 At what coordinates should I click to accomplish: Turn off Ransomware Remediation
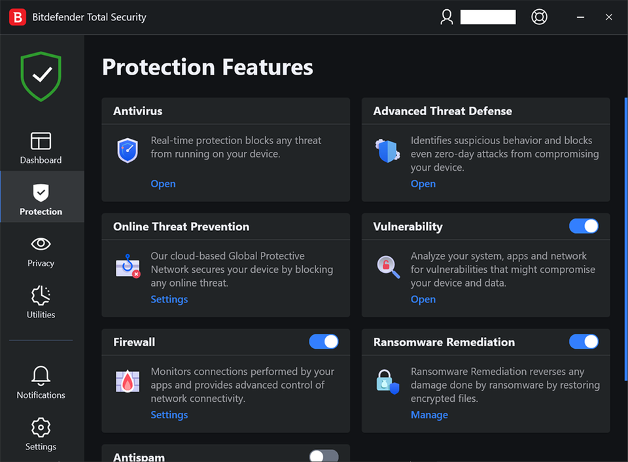pos(584,342)
